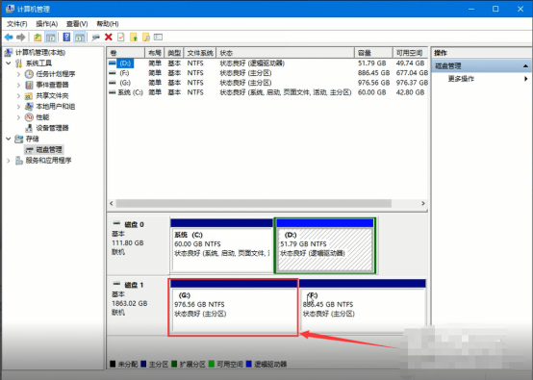Expand the 服务和应用程序 tree node

(9, 161)
